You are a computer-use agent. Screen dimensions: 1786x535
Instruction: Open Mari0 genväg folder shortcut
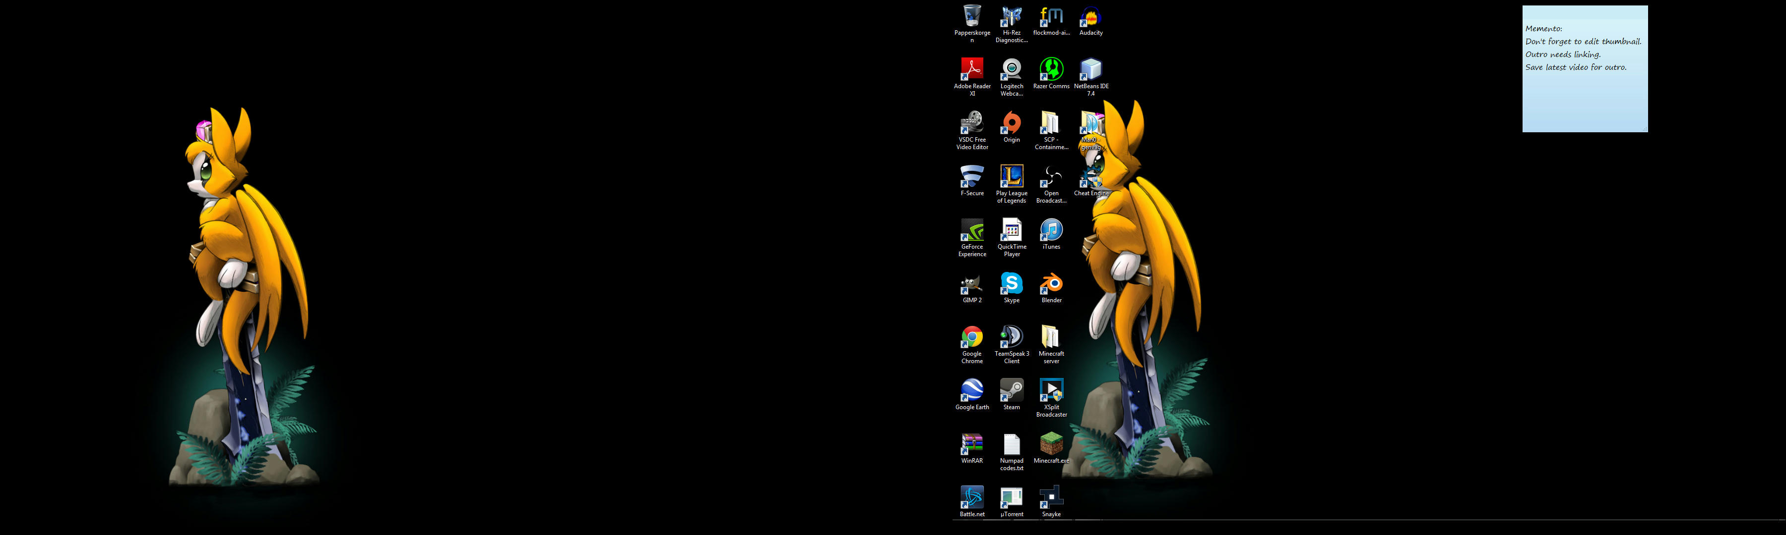click(1090, 129)
